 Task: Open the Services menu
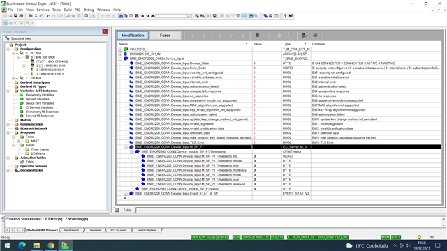point(43,10)
